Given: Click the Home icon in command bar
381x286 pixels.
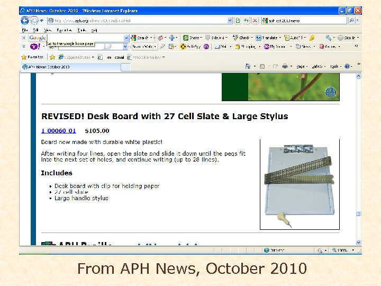Looking at the screenshot, I should [248, 66].
